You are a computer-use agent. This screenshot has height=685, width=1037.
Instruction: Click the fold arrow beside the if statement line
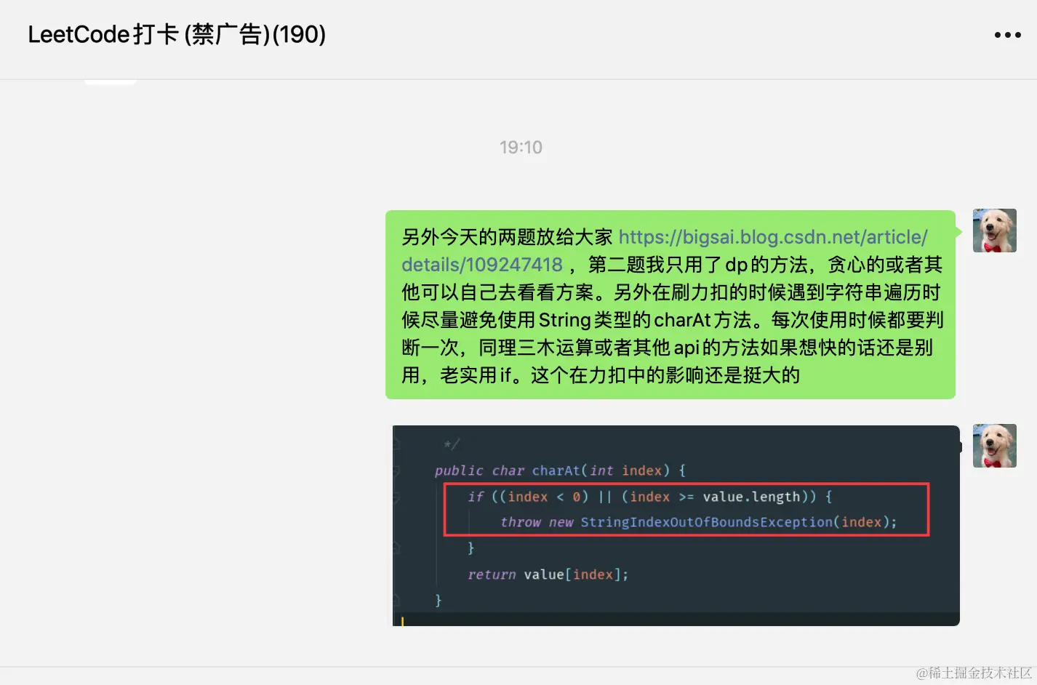pyautogui.click(x=396, y=497)
